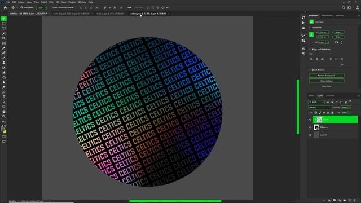Click the Remove Background button
The width and height of the screenshot is (361, 203).
[x=327, y=76]
